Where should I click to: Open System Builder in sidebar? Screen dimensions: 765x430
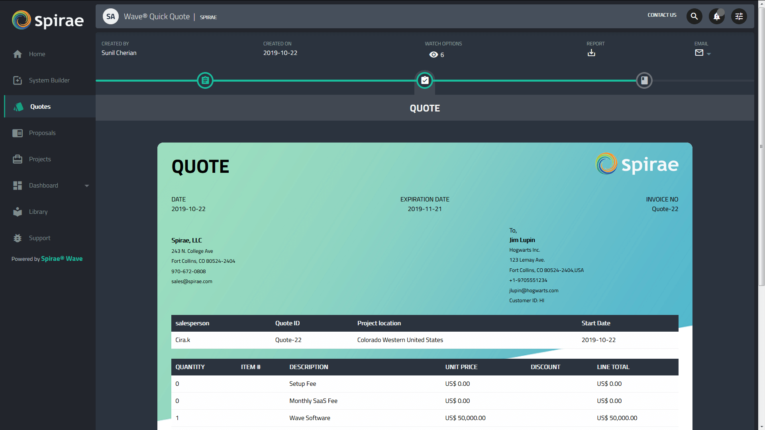pyautogui.click(x=50, y=80)
